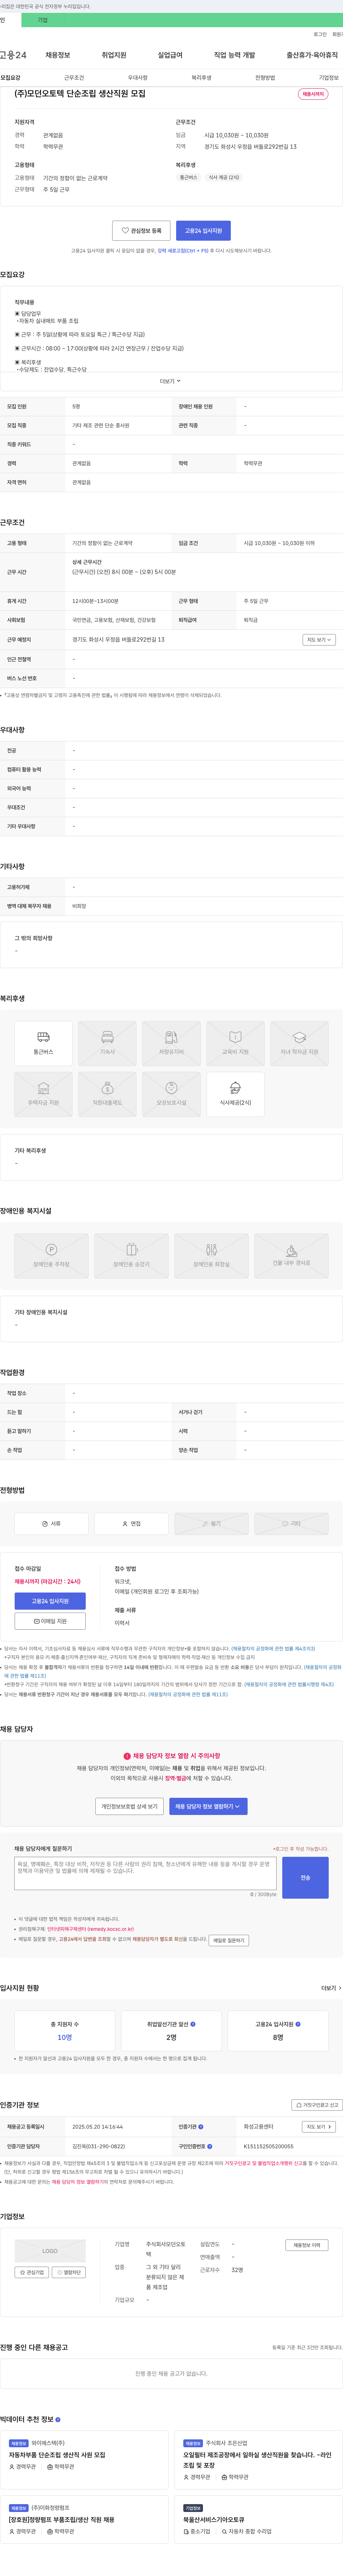Click the 채용시까지 status badge
The width and height of the screenshot is (343, 2576).
313,94
